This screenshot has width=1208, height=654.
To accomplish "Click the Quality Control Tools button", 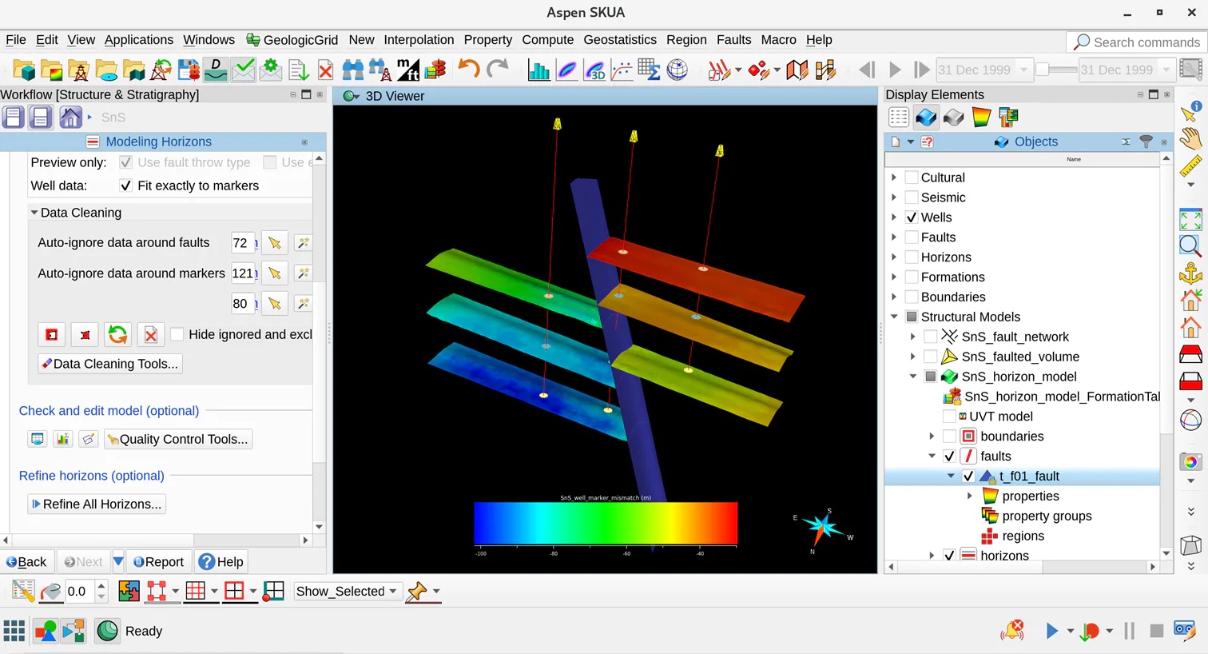I will [178, 439].
